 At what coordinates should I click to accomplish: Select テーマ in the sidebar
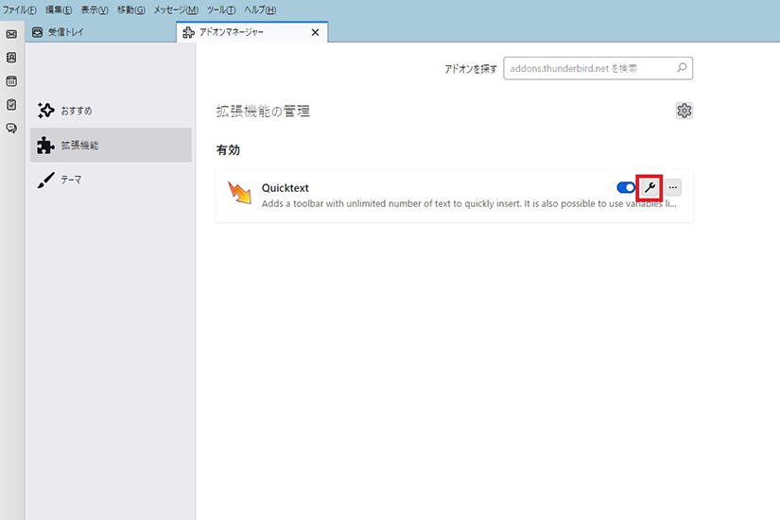(71, 179)
